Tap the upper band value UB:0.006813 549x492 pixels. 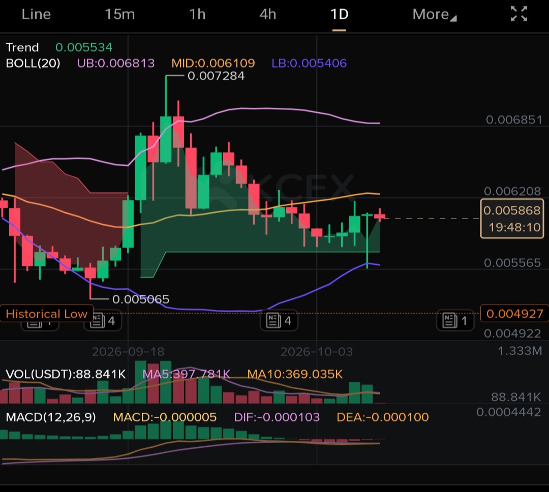click(x=116, y=63)
